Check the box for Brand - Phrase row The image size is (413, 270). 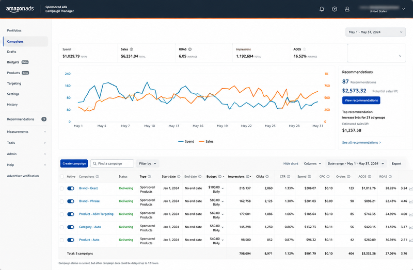tap(61, 201)
